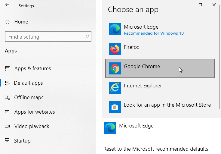Click the Settings title text
This screenshot has width=221, height=154.
pyautogui.click(x=26, y=6)
